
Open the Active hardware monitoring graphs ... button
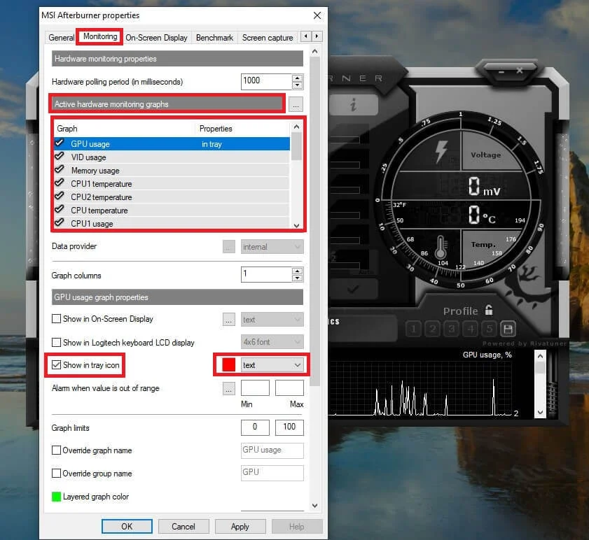(x=295, y=104)
